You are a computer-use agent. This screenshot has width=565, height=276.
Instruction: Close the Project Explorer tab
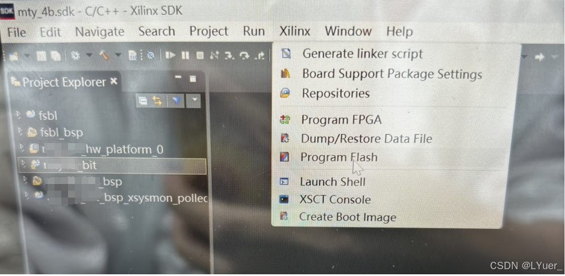click(114, 82)
